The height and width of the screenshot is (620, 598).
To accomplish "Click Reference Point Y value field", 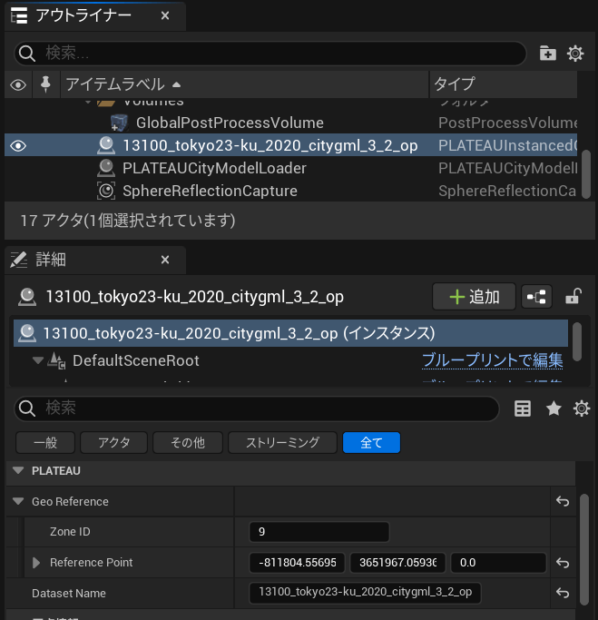I will pyautogui.click(x=398, y=563).
